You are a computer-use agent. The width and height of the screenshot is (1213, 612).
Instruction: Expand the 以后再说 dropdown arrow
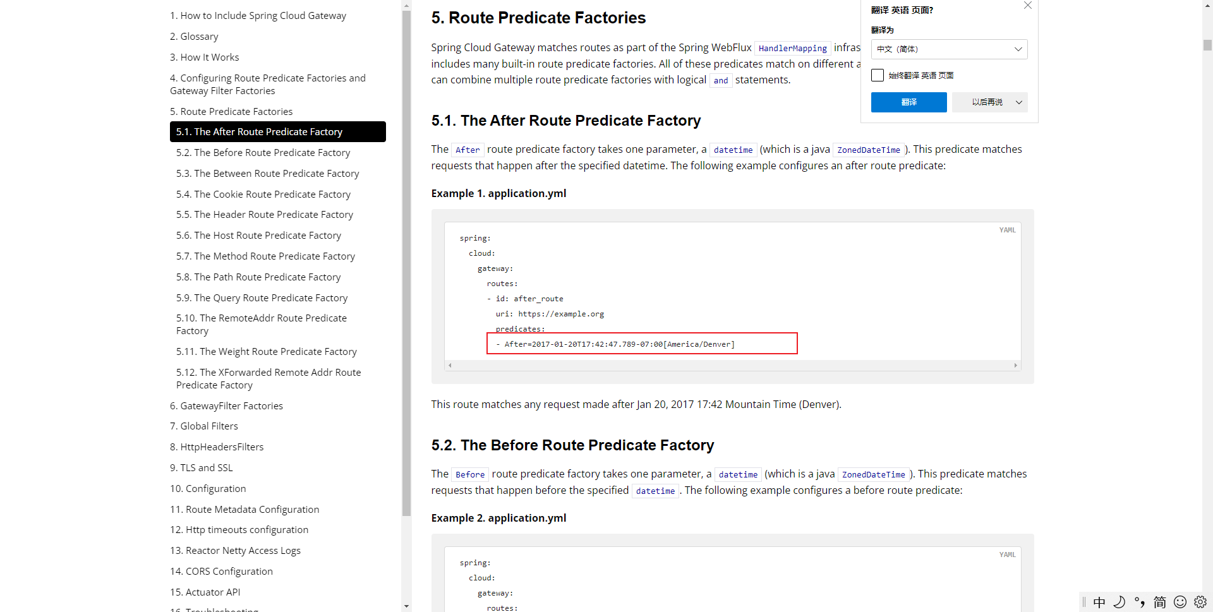click(1019, 102)
